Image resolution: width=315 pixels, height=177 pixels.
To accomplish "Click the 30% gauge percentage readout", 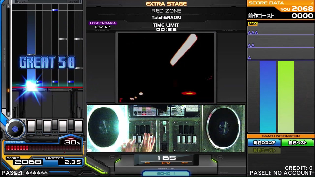I will tap(72, 143).
